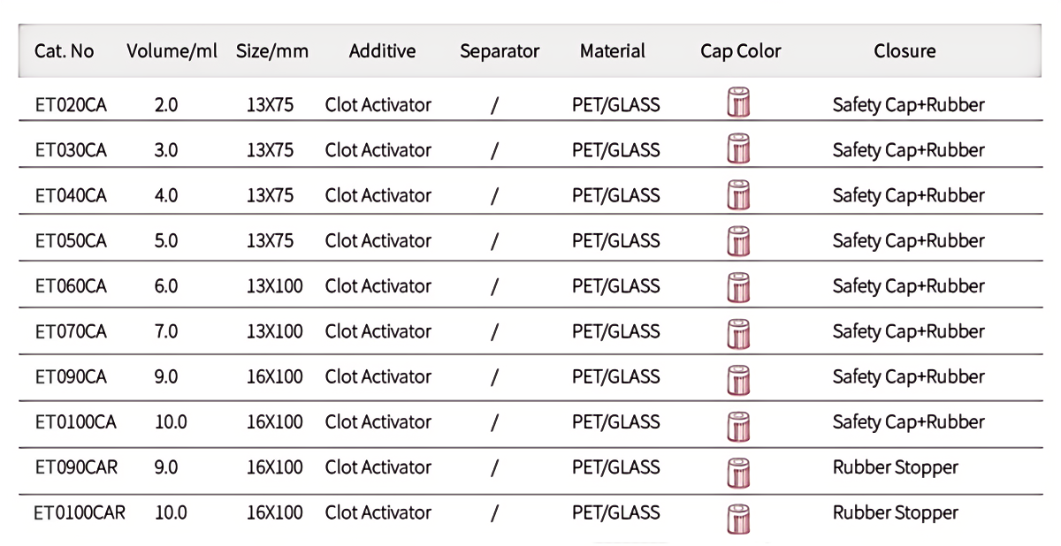This screenshot has width=1061, height=546.
Task: Click the Closure column header
Action: (905, 51)
